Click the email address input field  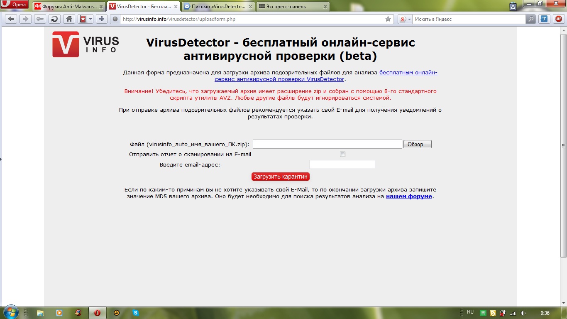tap(342, 164)
